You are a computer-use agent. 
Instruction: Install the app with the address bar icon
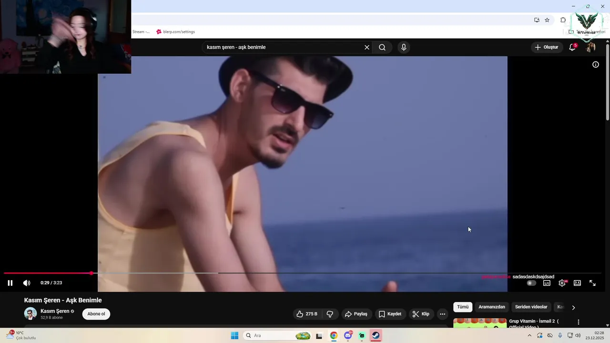pos(537,20)
